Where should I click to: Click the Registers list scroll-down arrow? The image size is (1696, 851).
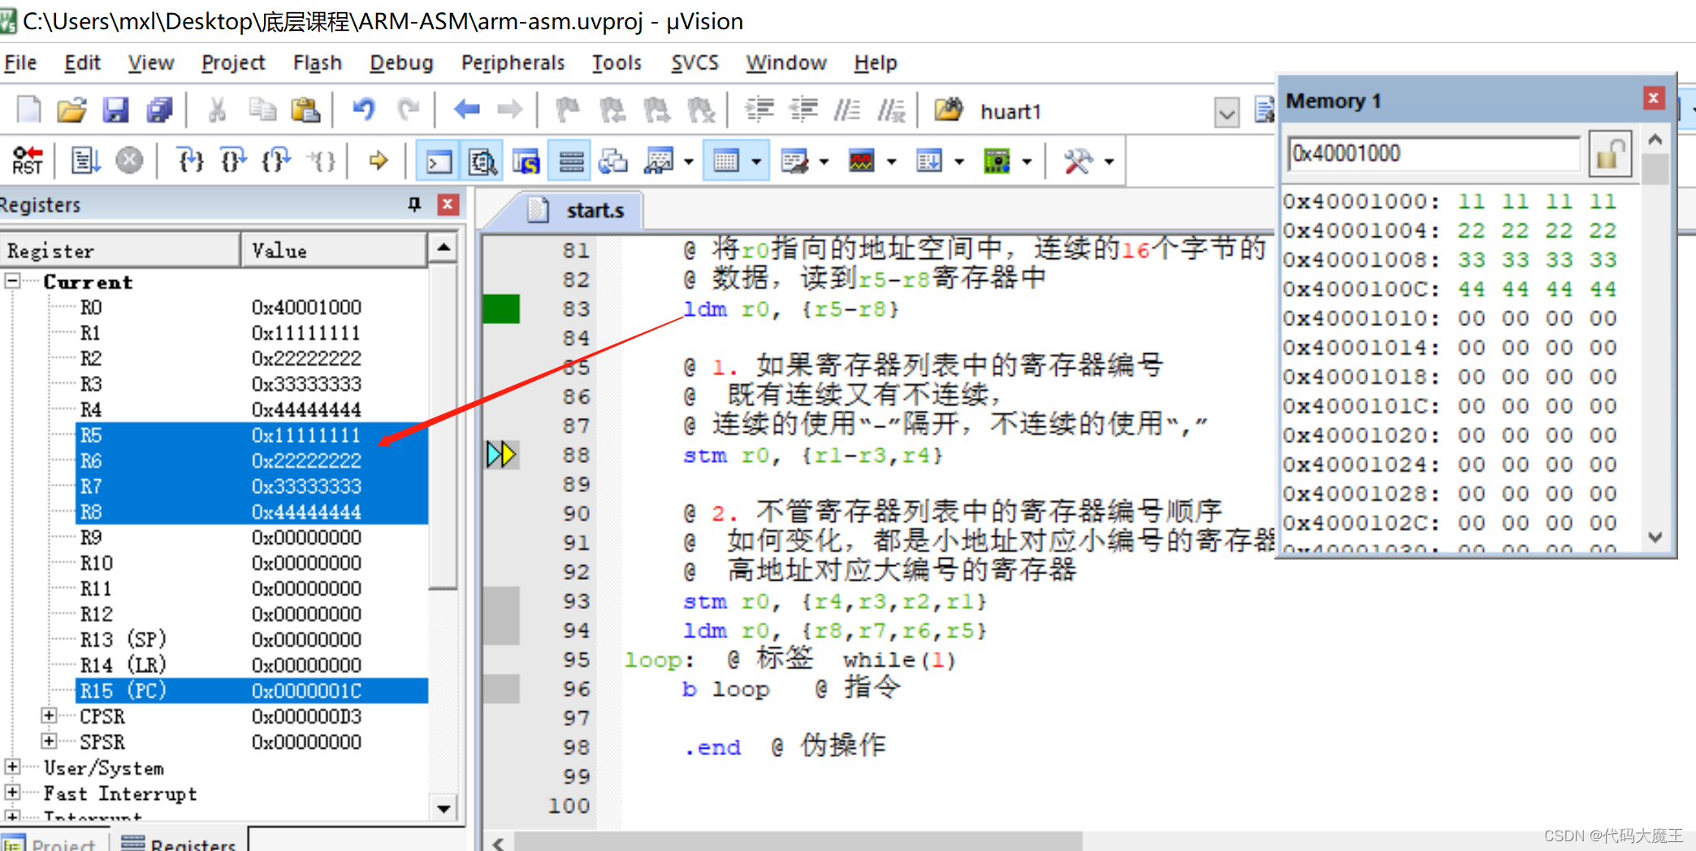tap(443, 808)
